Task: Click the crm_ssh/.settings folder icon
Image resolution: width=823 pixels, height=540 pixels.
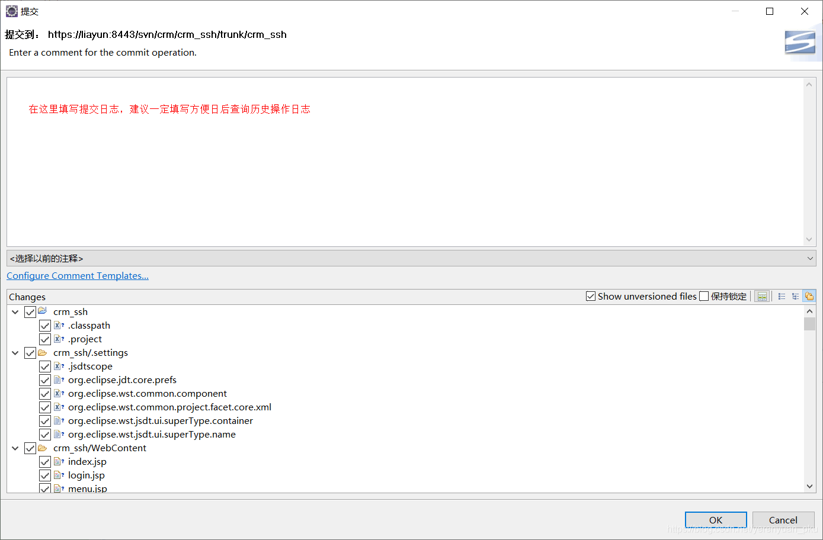Action: click(43, 353)
